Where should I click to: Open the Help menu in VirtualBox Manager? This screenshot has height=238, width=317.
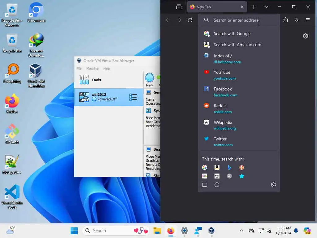click(106, 68)
